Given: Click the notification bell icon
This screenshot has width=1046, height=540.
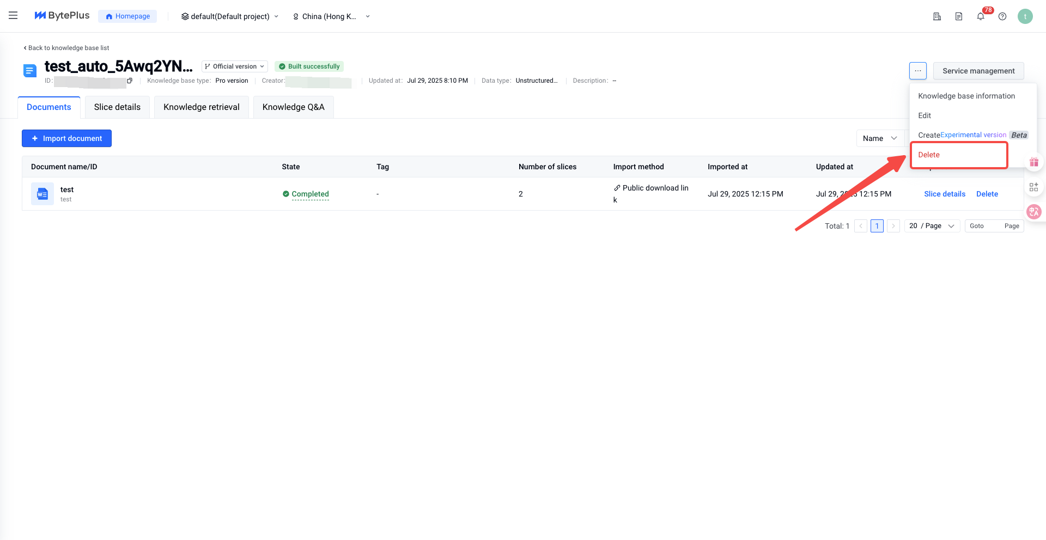Looking at the screenshot, I should [981, 16].
